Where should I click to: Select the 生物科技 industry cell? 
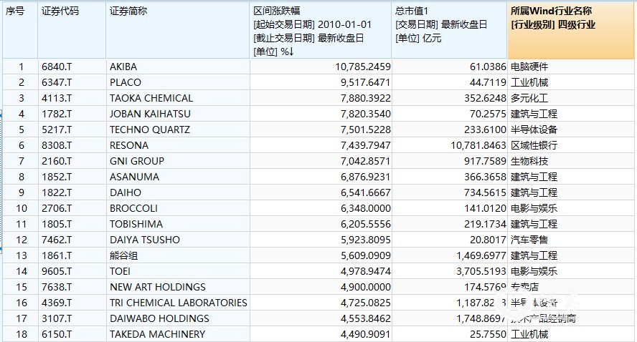[529, 162]
